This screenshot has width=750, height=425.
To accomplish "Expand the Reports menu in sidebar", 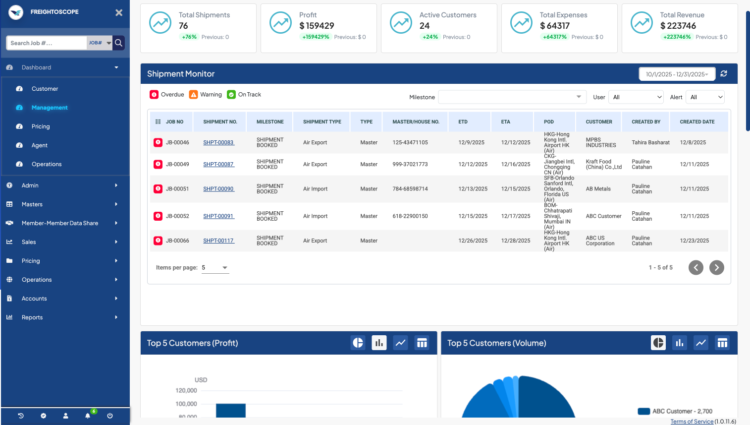I will click(32, 317).
